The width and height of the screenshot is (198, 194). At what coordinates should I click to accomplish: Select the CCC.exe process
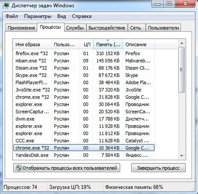tap(84, 141)
